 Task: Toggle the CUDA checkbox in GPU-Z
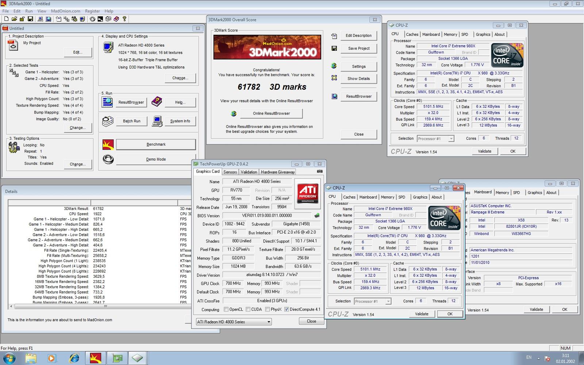pos(248,310)
